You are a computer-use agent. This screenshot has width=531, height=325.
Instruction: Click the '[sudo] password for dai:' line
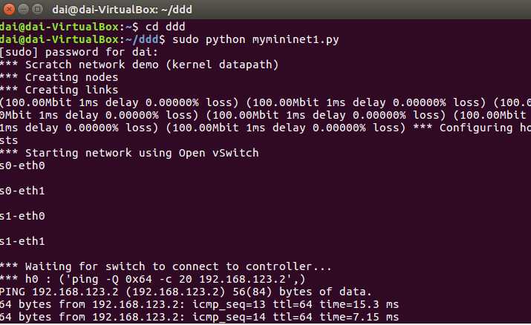coord(79,52)
